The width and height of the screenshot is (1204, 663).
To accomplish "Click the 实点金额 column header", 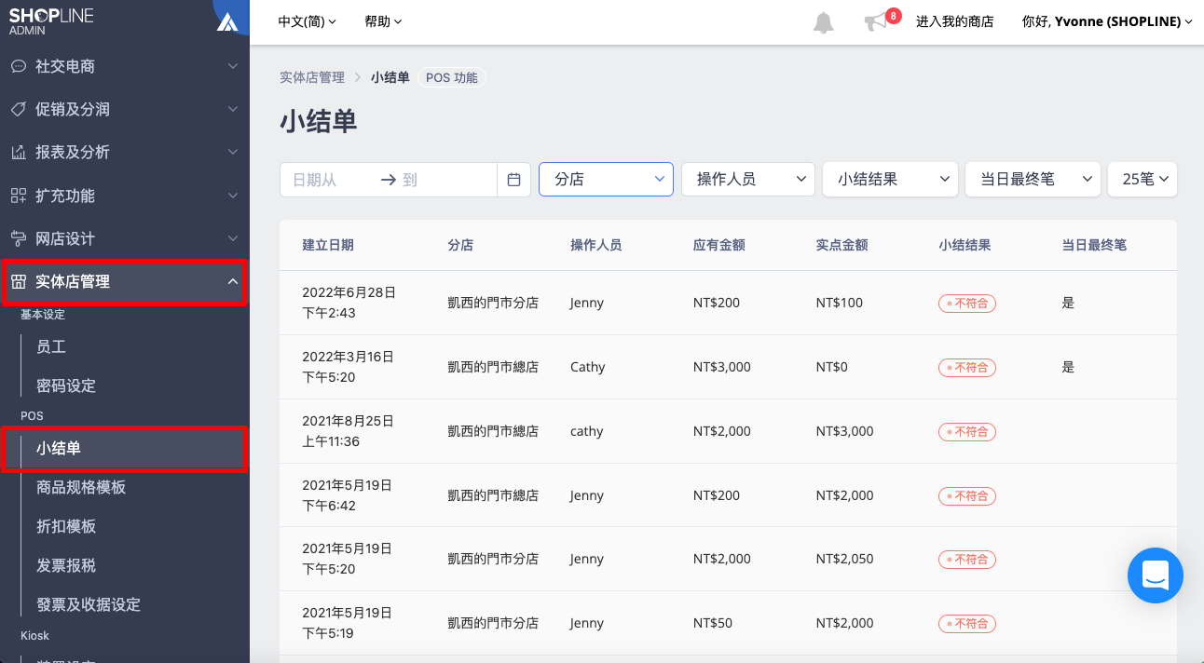I will click(x=842, y=245).
